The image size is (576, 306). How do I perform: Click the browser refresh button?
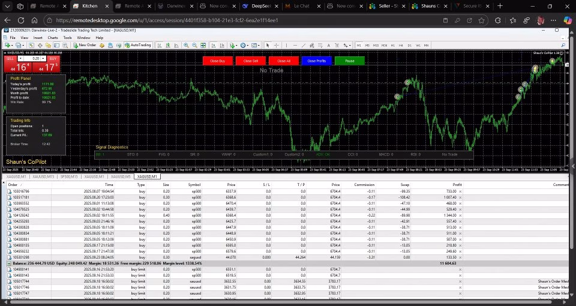point(21,20)
